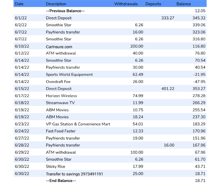Select VP Gas Station & Convenience Mart
This screenshot has height=185, width=219.
(x=78, y=124)
